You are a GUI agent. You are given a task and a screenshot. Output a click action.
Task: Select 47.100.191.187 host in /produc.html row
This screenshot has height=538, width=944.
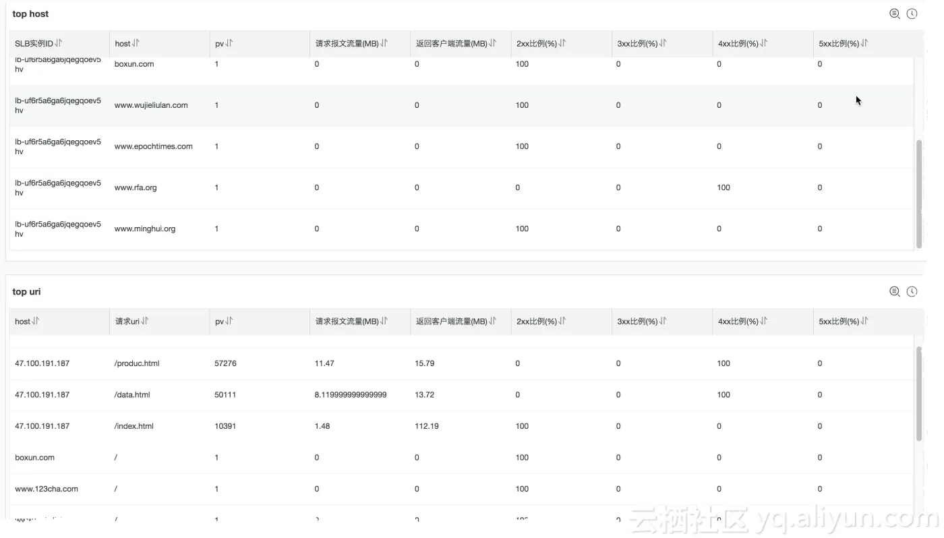coord(42,363)
